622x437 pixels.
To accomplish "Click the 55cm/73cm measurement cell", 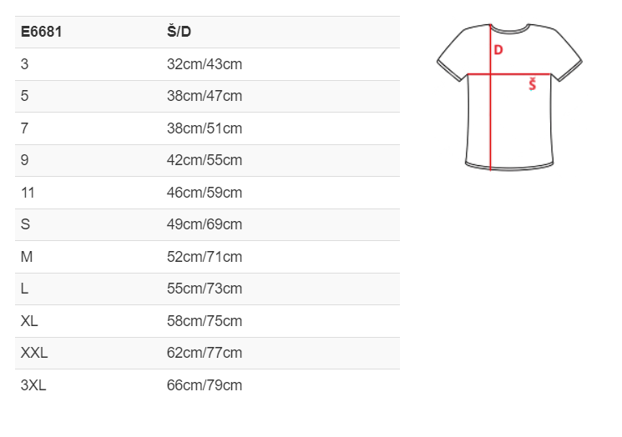I will [205, 289].
